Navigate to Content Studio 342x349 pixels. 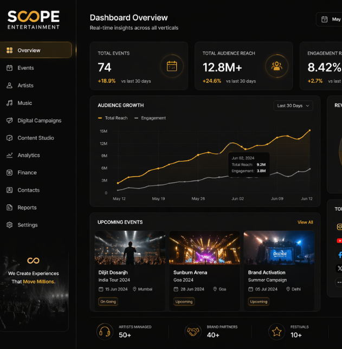[x=36, y=138]
